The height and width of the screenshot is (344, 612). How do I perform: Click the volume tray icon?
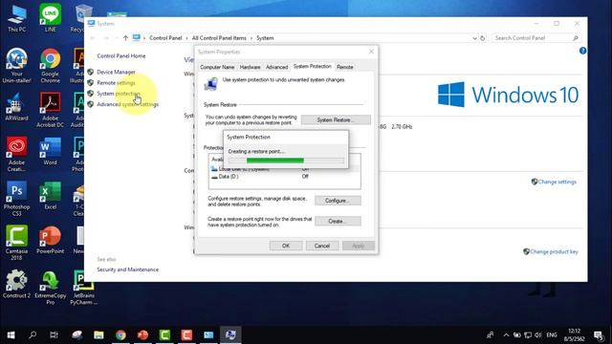(538, 335)
